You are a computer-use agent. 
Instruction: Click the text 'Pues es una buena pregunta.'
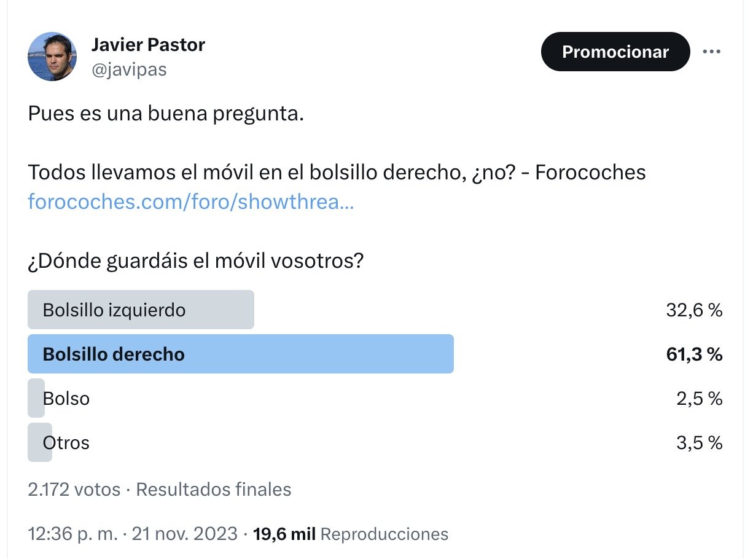tap(166, 114)
